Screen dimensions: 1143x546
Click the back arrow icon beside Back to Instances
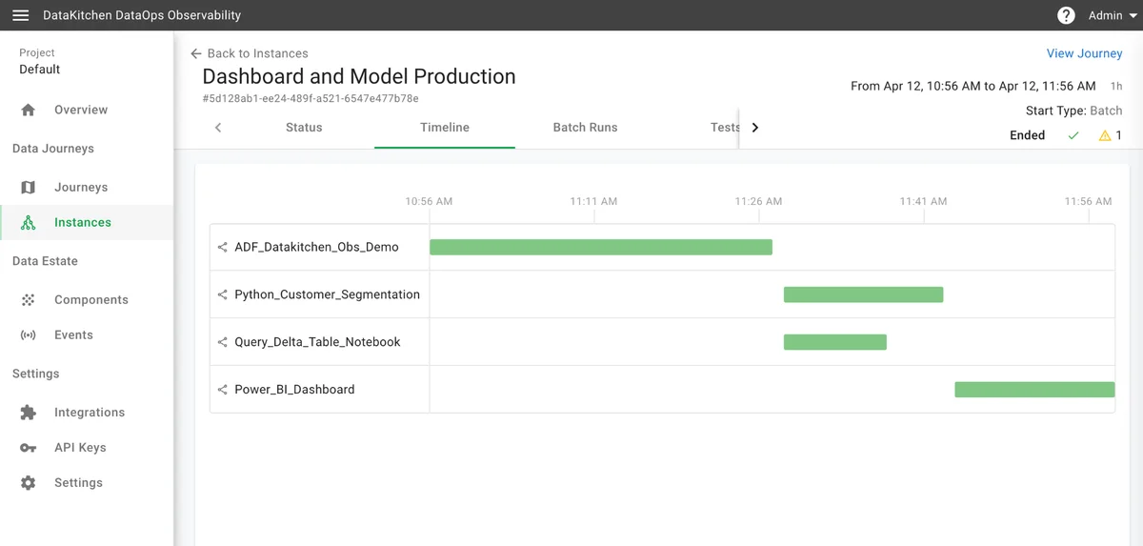tap(196, 53)
